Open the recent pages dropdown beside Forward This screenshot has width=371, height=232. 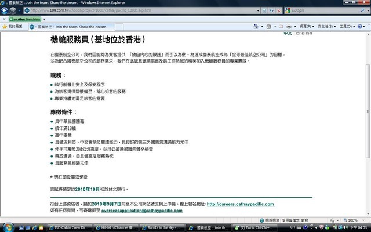pos(19,10)
